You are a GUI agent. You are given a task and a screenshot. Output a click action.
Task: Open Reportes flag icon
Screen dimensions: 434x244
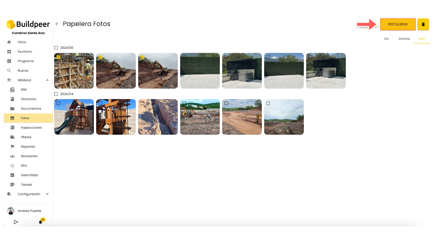tap(12, 147)
